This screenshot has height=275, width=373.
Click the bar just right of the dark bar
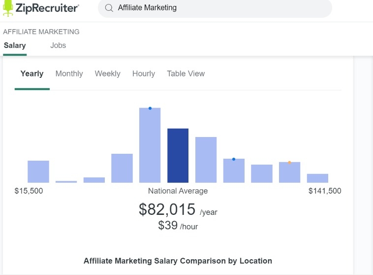[x=206, y=160]
